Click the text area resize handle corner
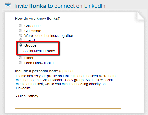Screen dimensions: 148x115 click(x=120, y=108)
